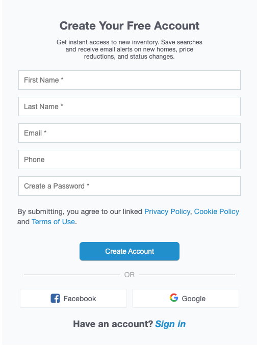Click the inventory access description paragraph
The image size is (257, 347).
tap(130, 49)
